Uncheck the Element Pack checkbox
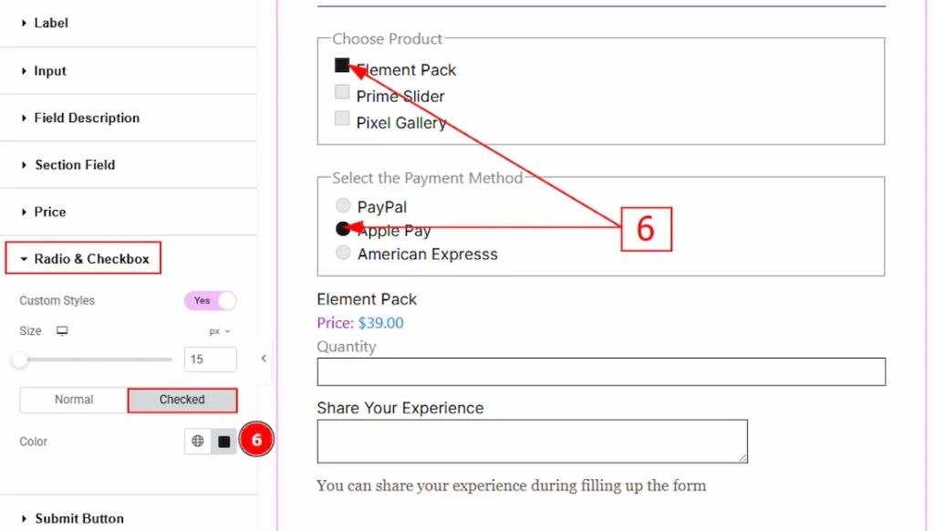934x531 pixels. (x=342, y=65)
